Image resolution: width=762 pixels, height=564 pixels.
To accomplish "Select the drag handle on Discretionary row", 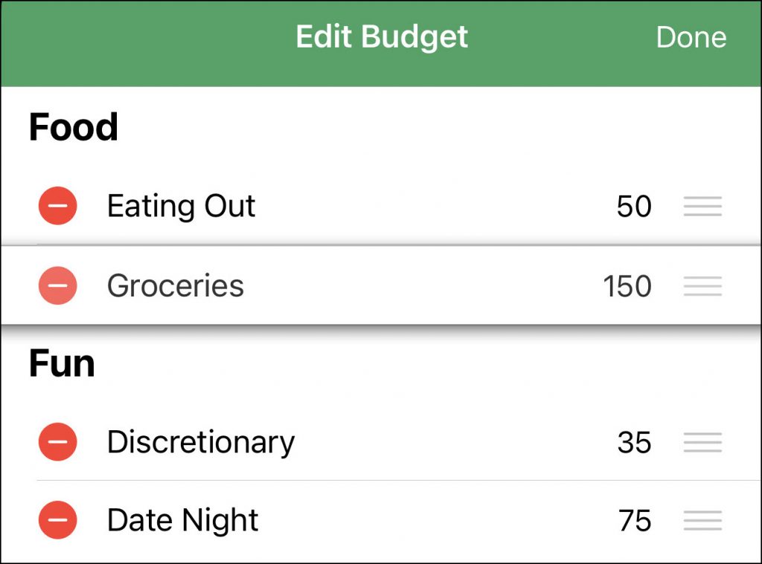I will (702, 442).
